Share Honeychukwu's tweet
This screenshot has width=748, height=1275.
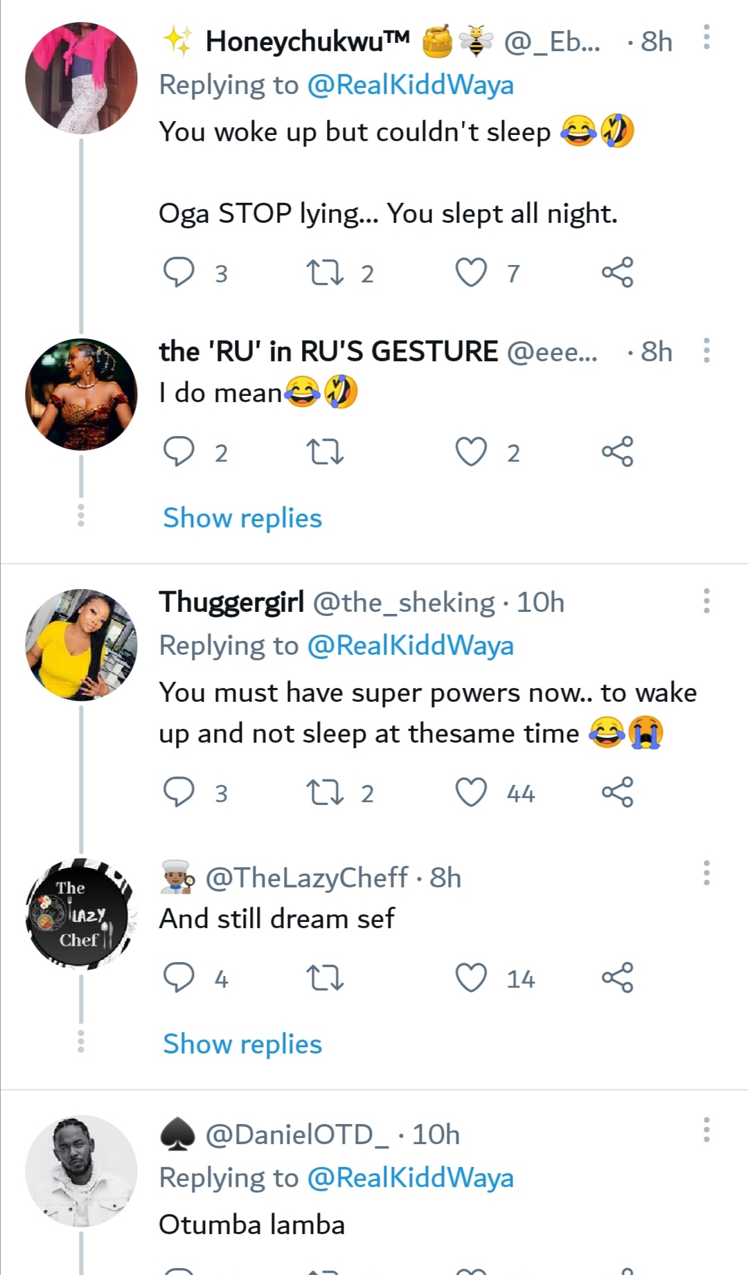pos(617,272)
